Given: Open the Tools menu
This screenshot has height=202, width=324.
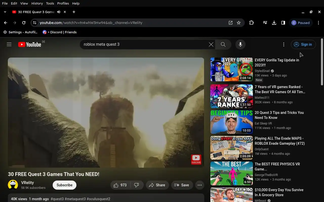Looking at the screenshot, I should coord(50,3).
